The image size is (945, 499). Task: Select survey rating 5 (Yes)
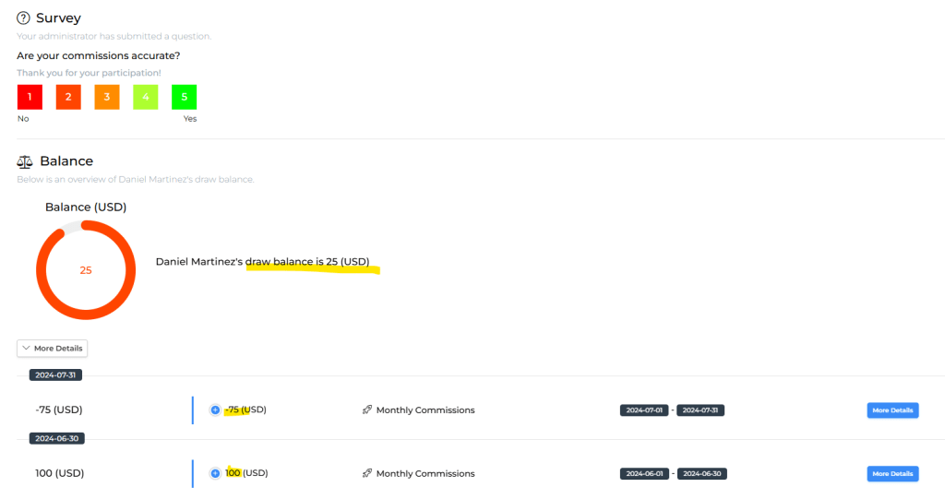click(184, 97)
